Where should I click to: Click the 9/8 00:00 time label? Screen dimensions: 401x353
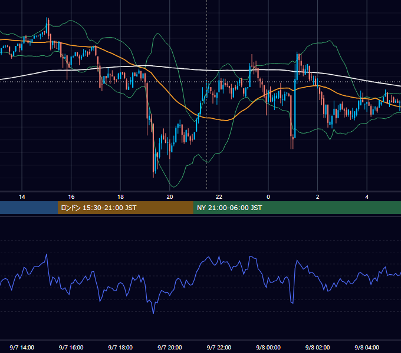(x=268, y=348)
